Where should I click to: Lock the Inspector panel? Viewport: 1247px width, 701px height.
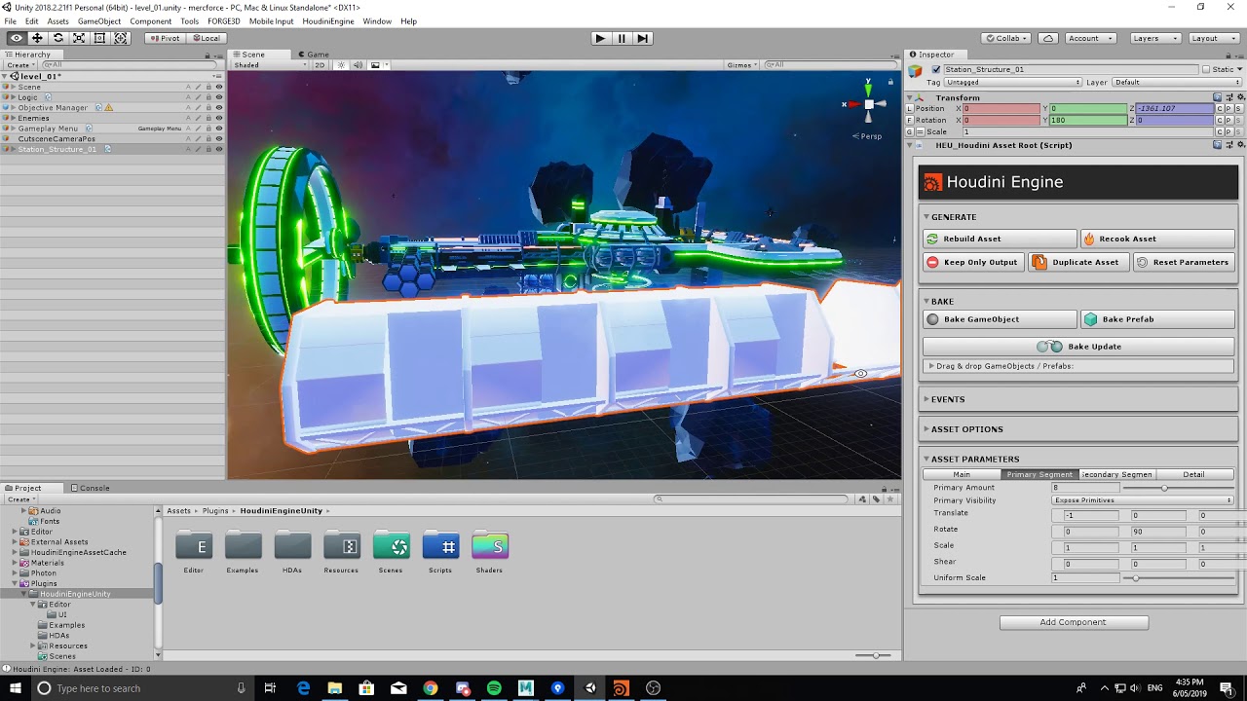click(x=1228, y=55)
